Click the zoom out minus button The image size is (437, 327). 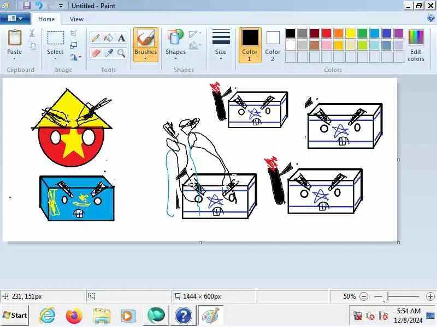(x=364, y=296)
